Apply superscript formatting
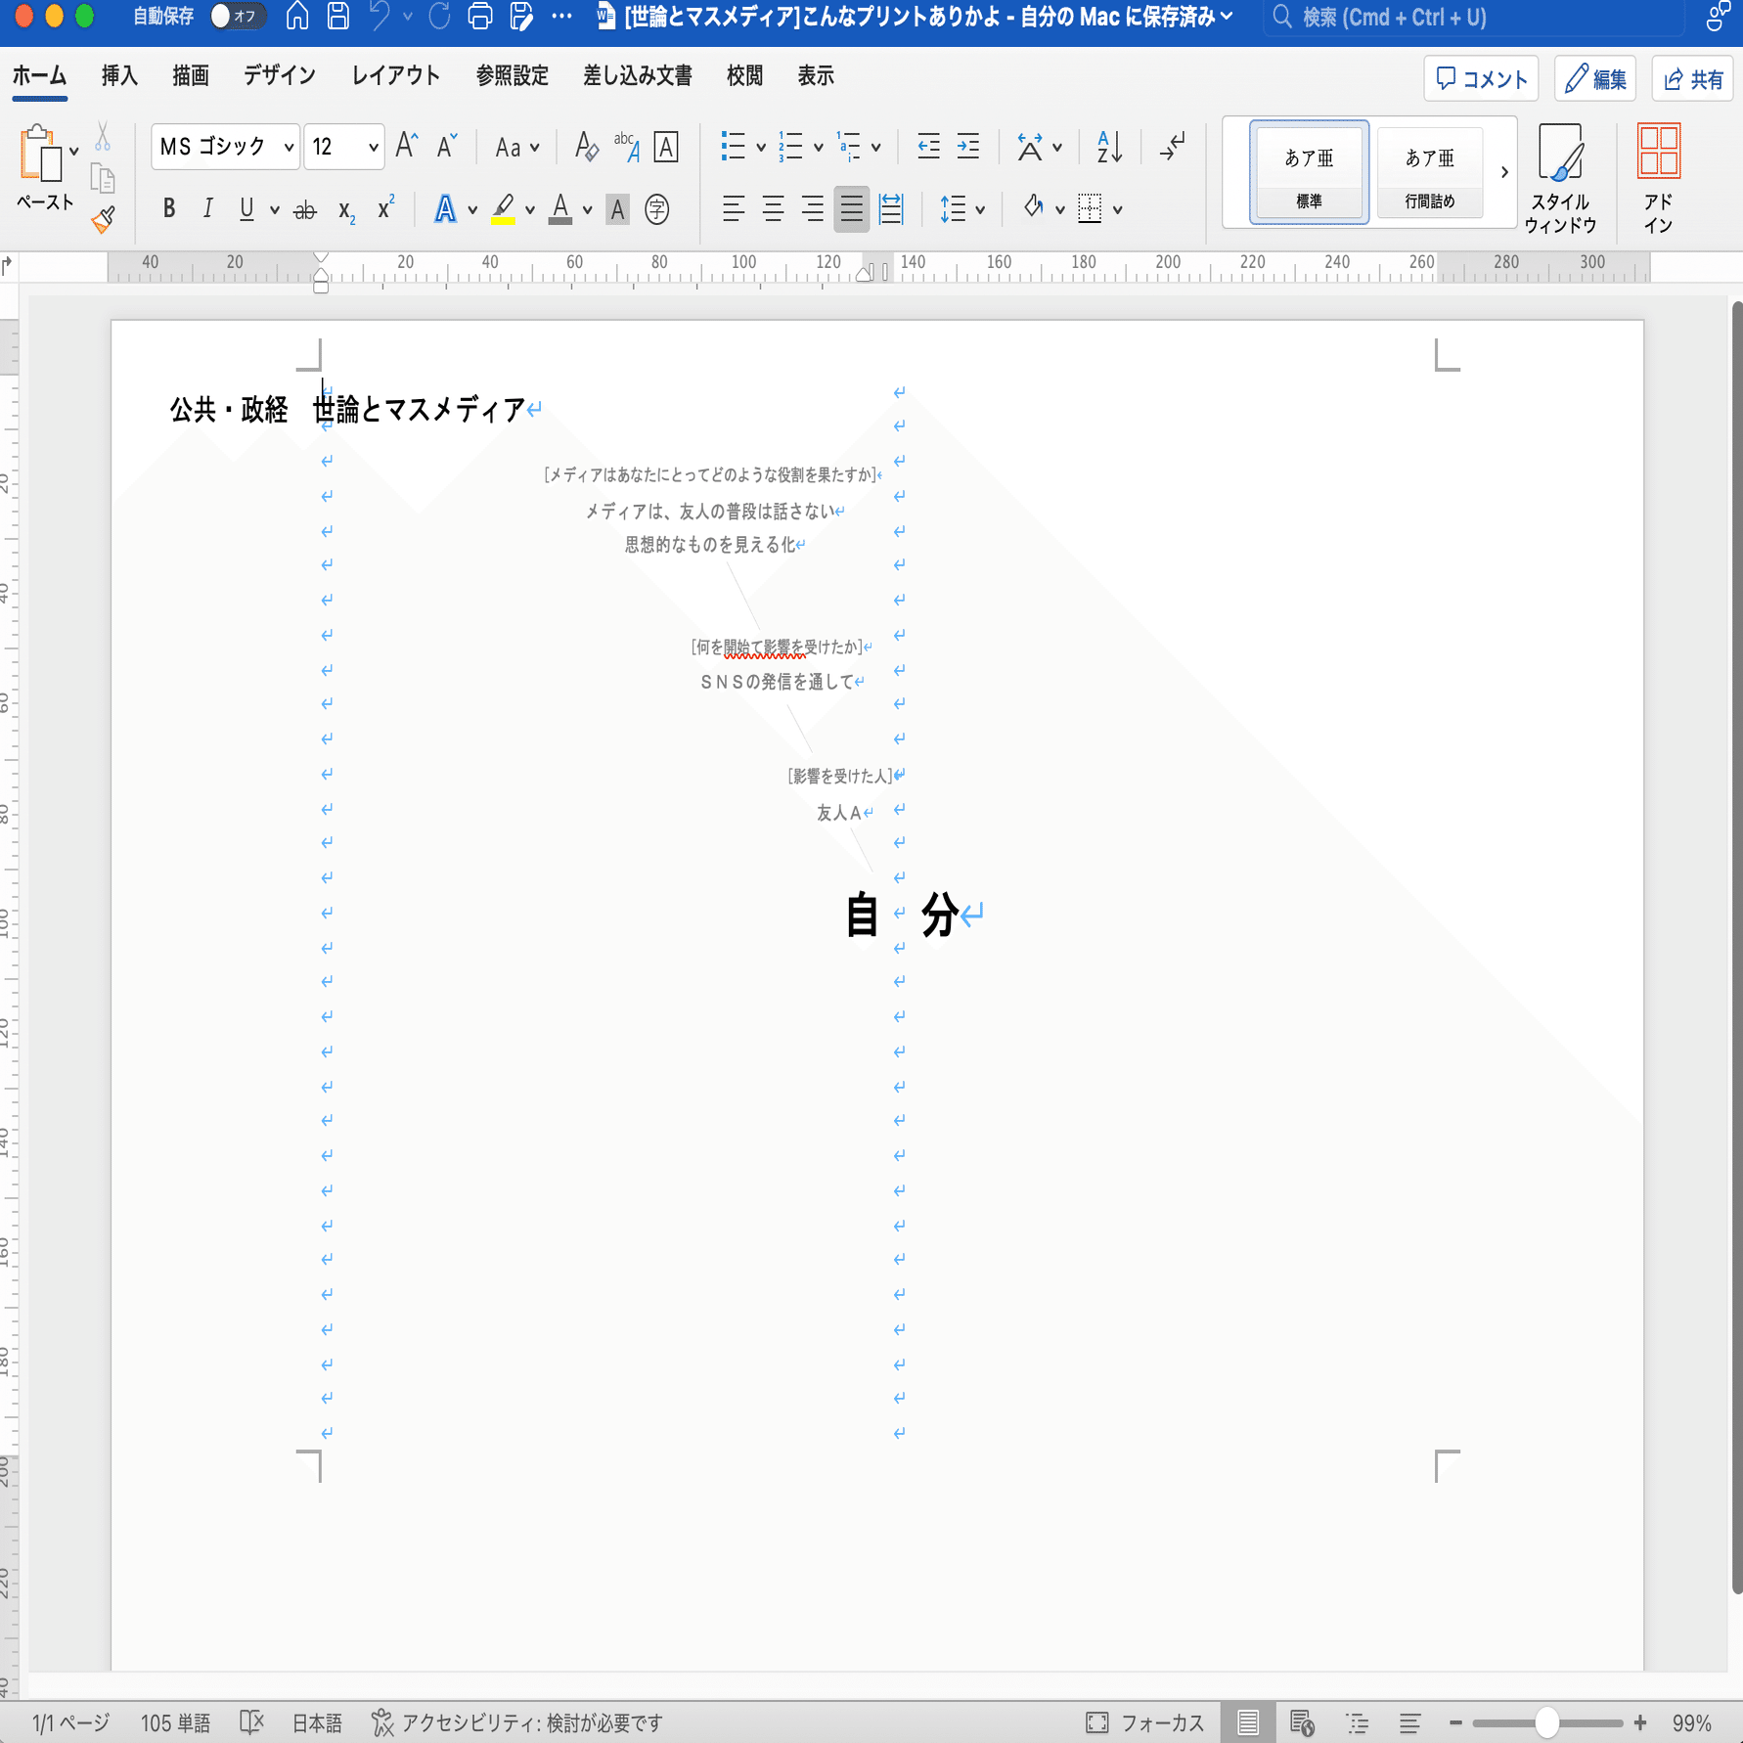Image resolution: width=1743 pixels, height=1743 pixels. click(386, 208)
